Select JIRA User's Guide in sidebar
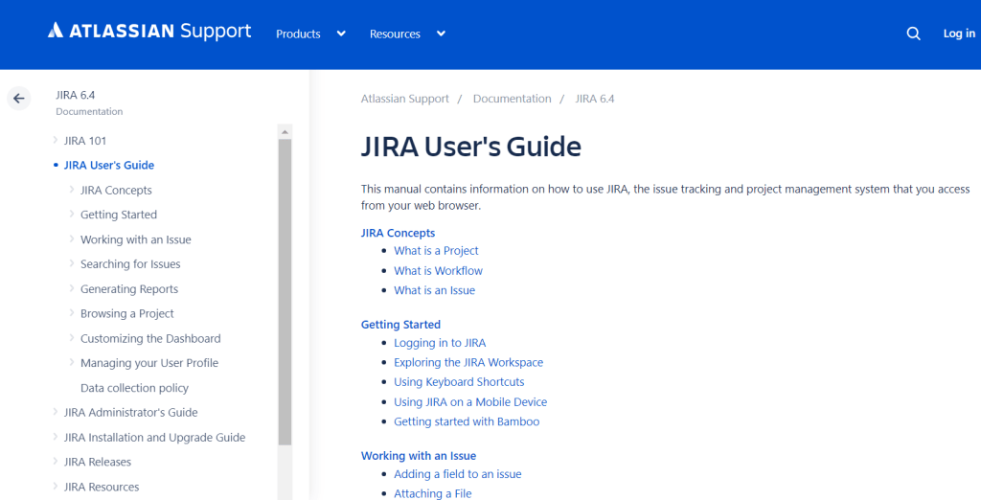 tap(109, 165)
